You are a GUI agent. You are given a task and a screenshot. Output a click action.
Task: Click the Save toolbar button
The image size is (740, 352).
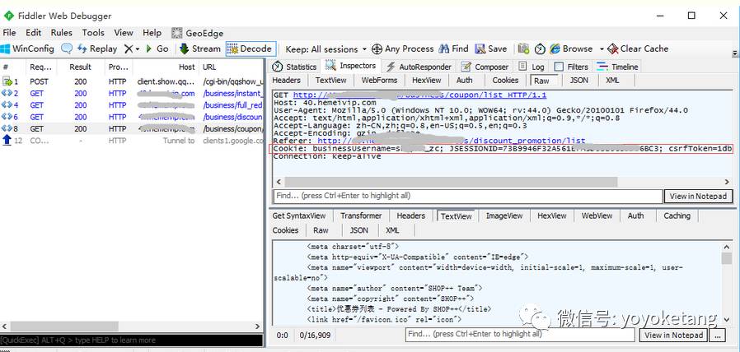491,49
